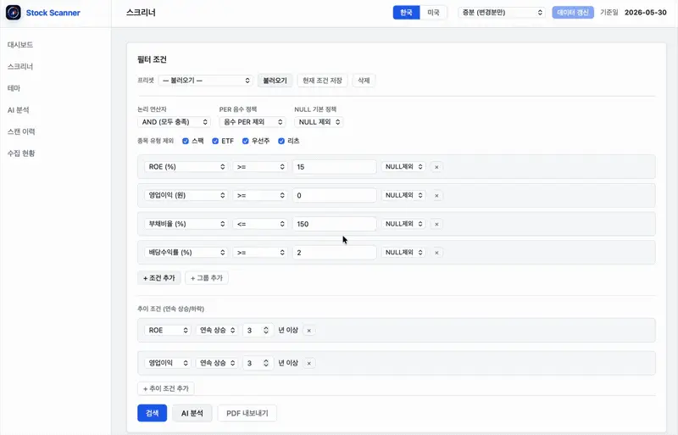Screen dimensions: 678x435
Task: Click the 영업이익 value field showing 0
Action: [x=334, y=195]
